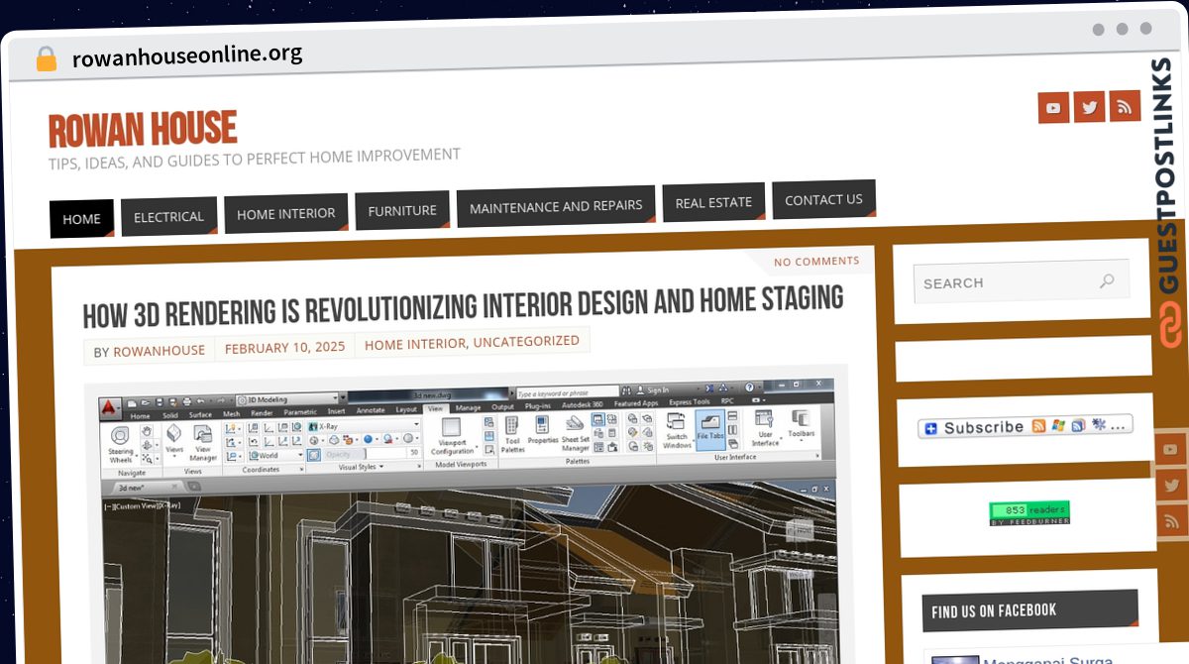This screenshot has height=664, width=1189.
Task: Click the rowanhouseonline.org address text
Action: pos(187,55)
